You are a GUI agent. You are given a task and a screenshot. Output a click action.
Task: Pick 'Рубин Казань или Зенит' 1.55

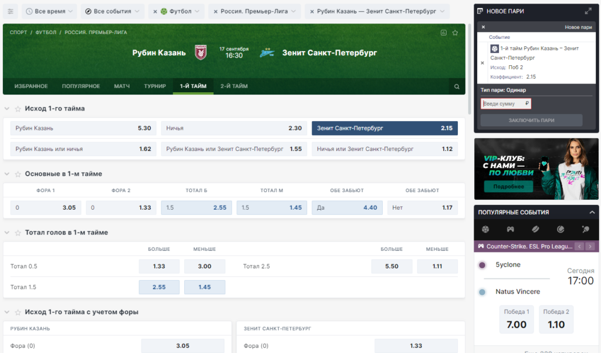point(234,149)
